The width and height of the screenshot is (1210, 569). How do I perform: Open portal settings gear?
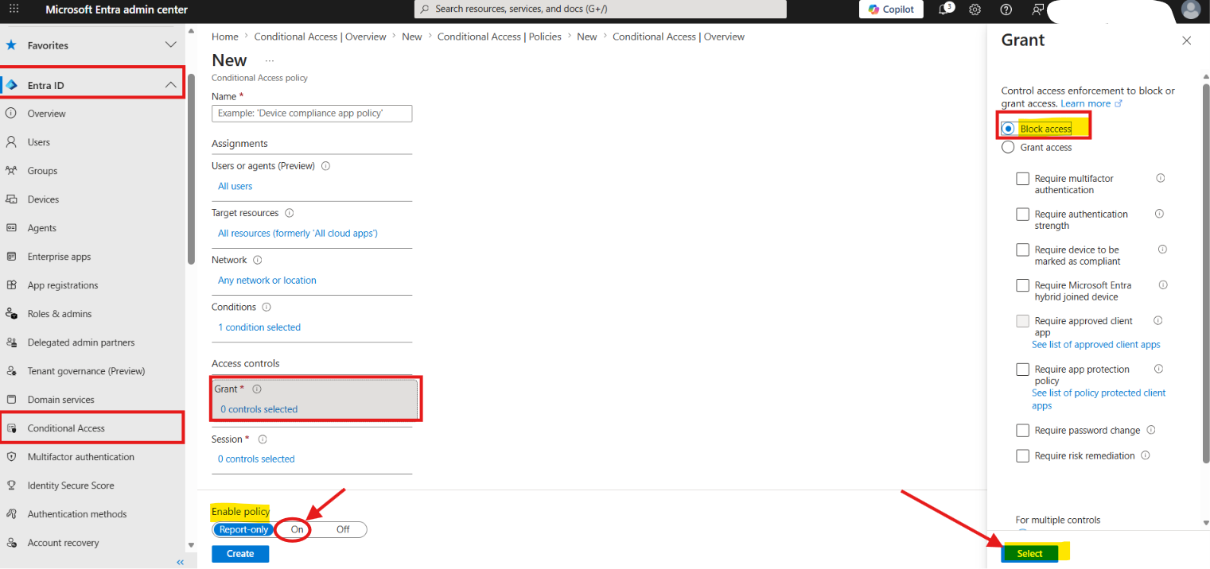point(975,10)
